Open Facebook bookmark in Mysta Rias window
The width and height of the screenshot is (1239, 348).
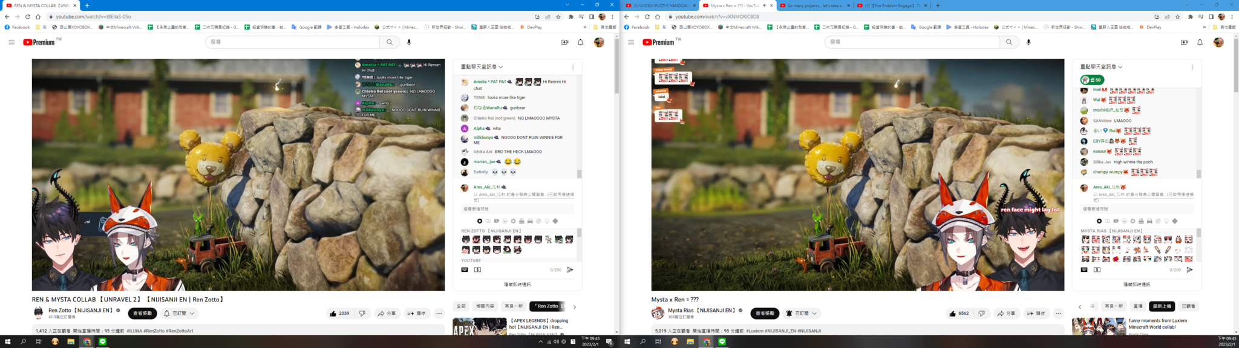pyautogui.click(x=637, y=27)
